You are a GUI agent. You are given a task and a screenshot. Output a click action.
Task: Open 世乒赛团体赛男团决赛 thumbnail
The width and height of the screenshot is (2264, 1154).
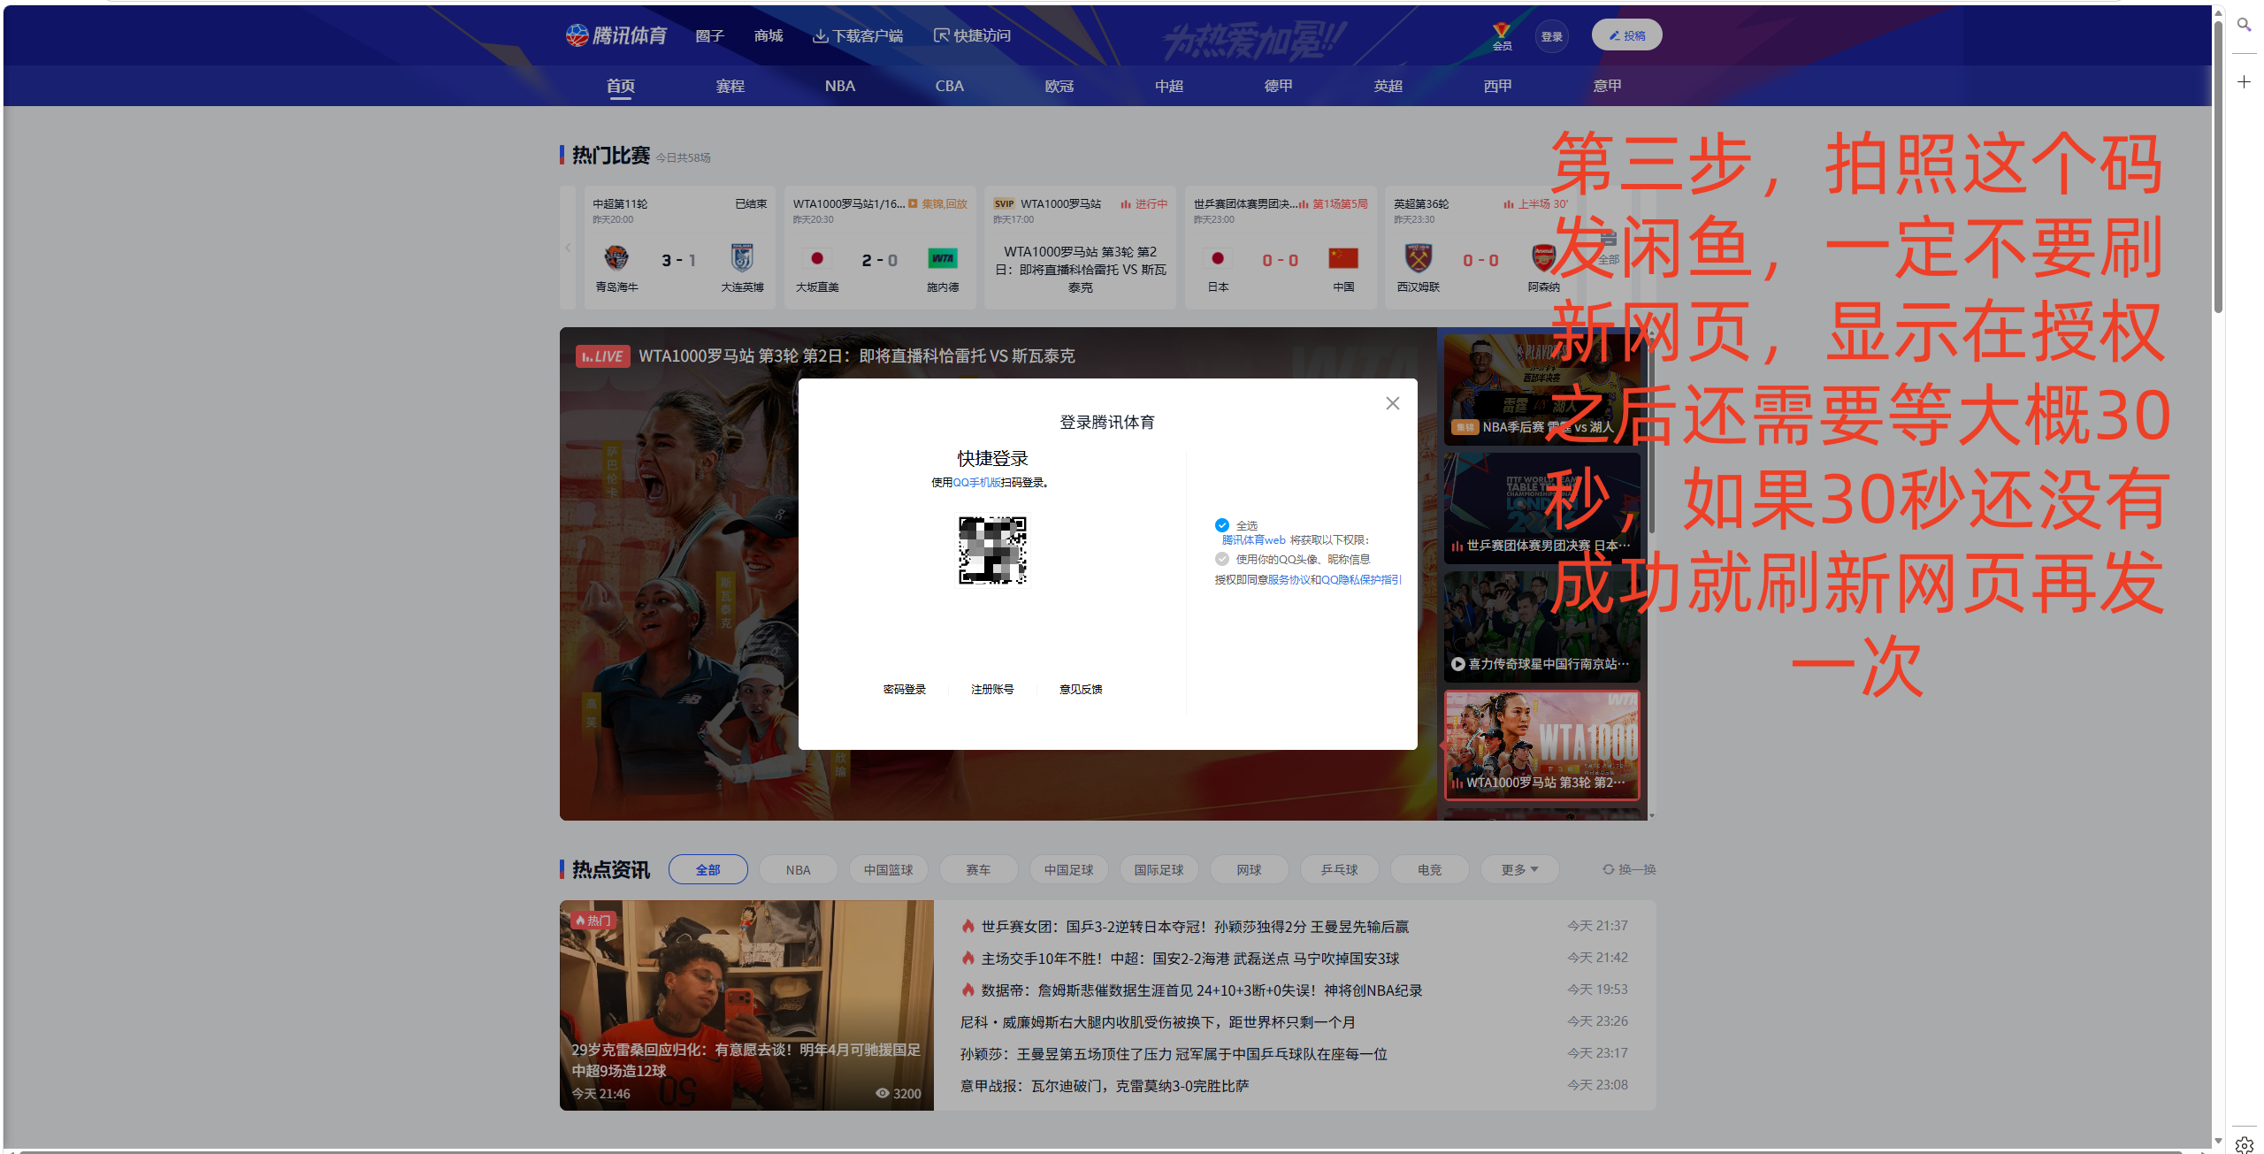pos(1542,508)
